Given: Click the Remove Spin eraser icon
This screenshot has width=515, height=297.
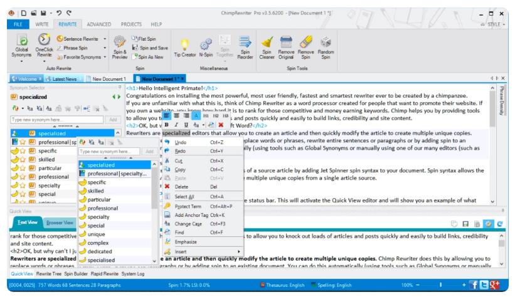Looking at the screenshot, I should pyautogui.click(x=306, y=42).
